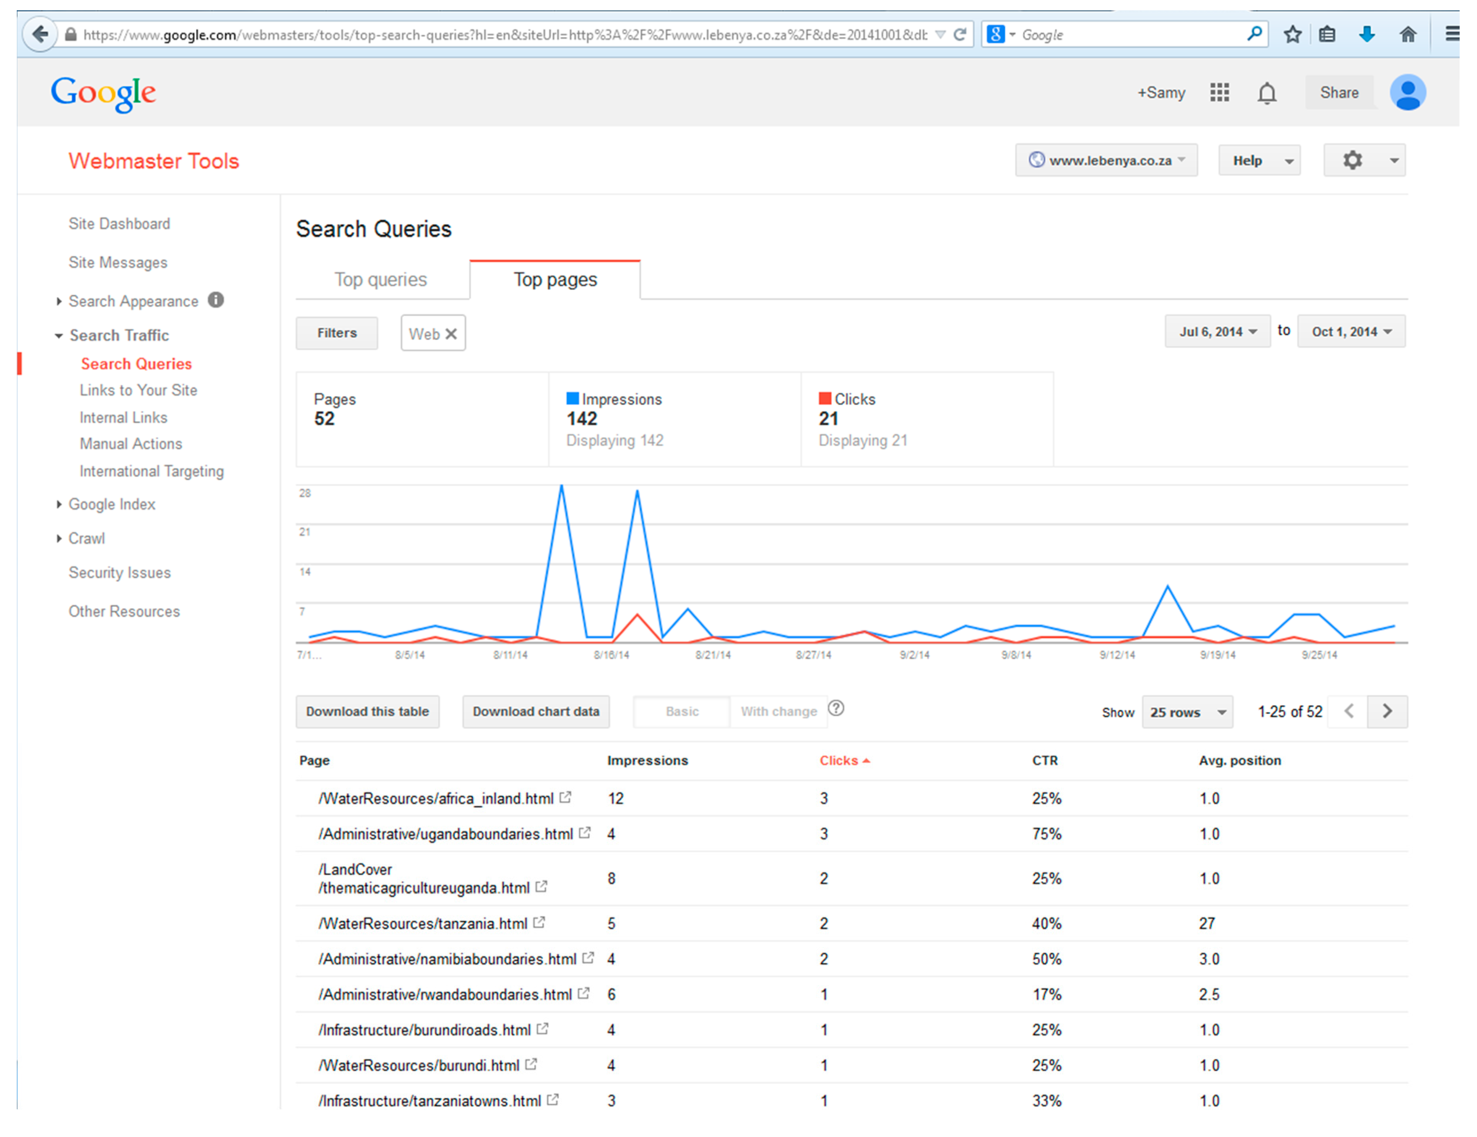This screenshot has width=1477, height=1137.
Task: Open the 25 rows dropdown
Action: coord(1187,712)
